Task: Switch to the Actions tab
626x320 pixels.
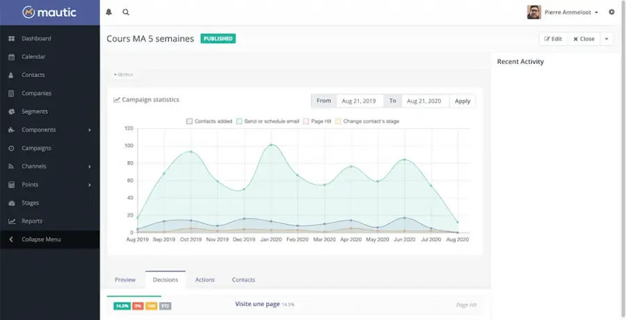Action: [x=204, y=280]
